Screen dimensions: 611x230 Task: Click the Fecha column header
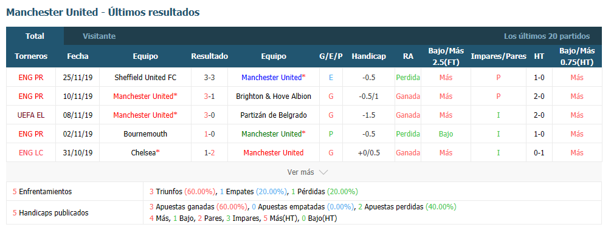[x=78, y=56]
